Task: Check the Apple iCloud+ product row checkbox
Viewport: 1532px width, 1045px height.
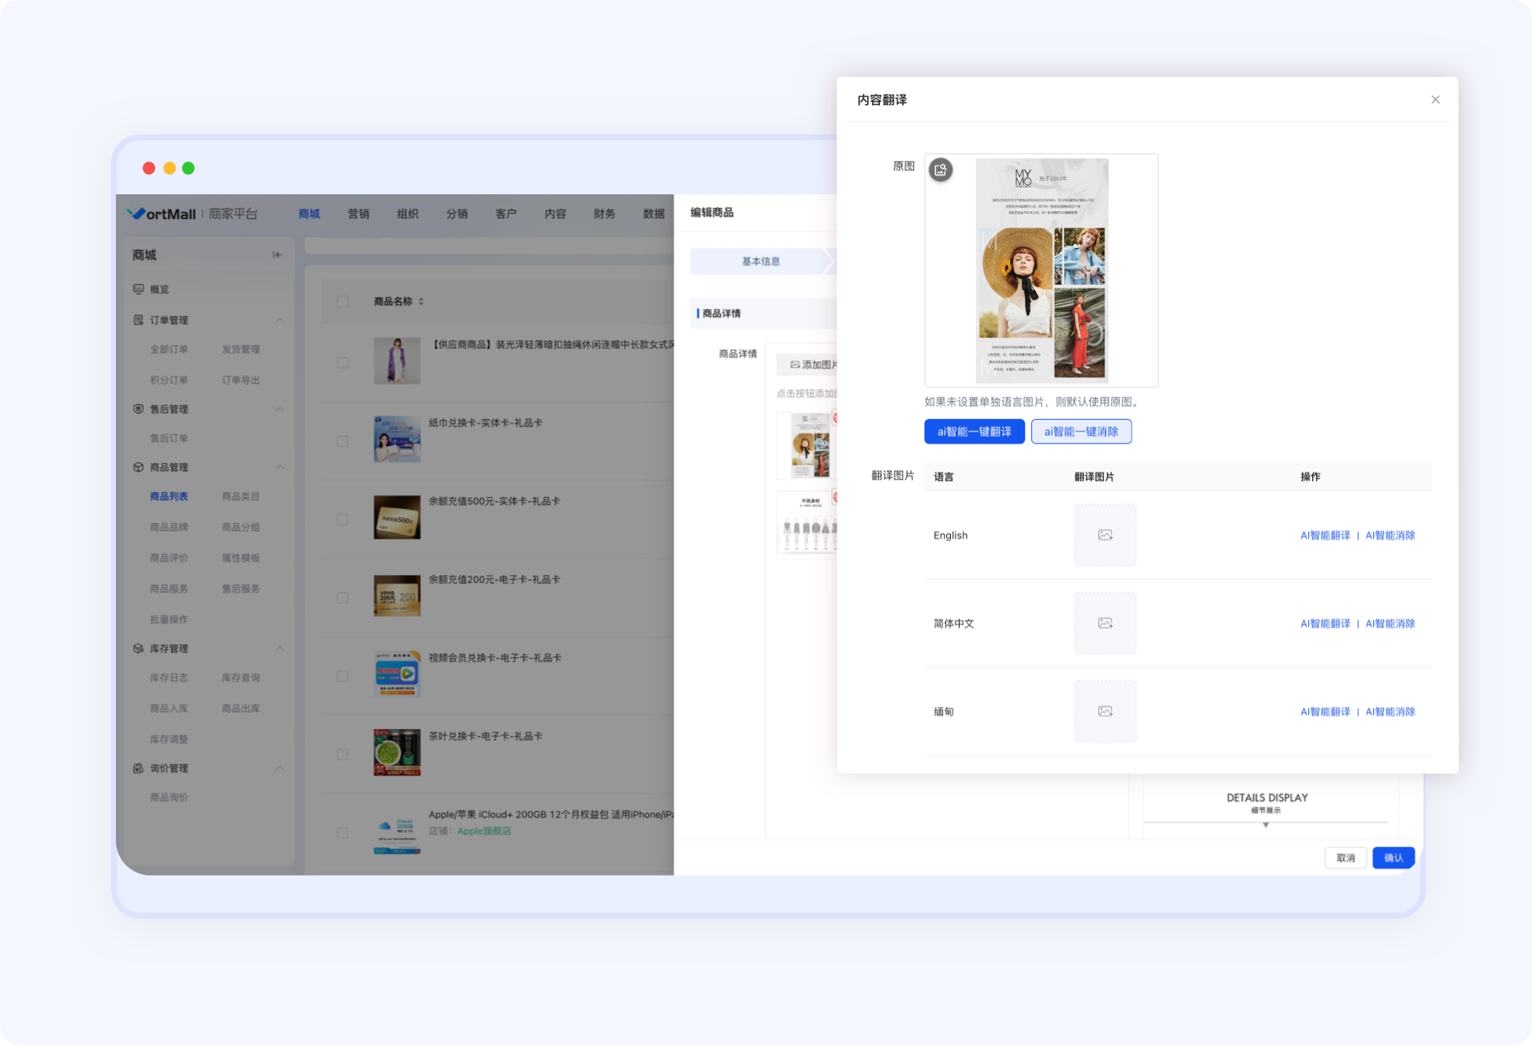Action: pos(342,832)
